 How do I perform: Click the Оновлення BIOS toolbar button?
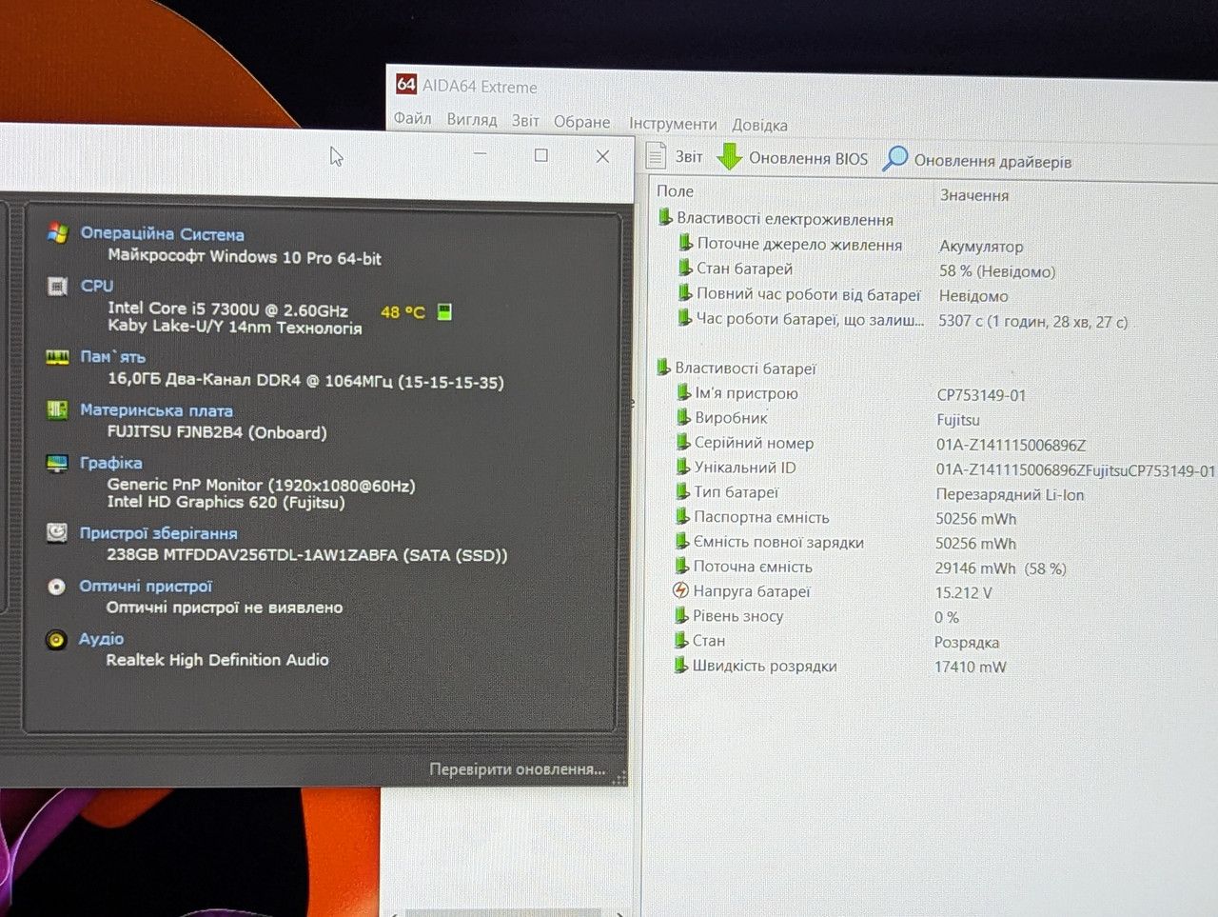[793, 158]
